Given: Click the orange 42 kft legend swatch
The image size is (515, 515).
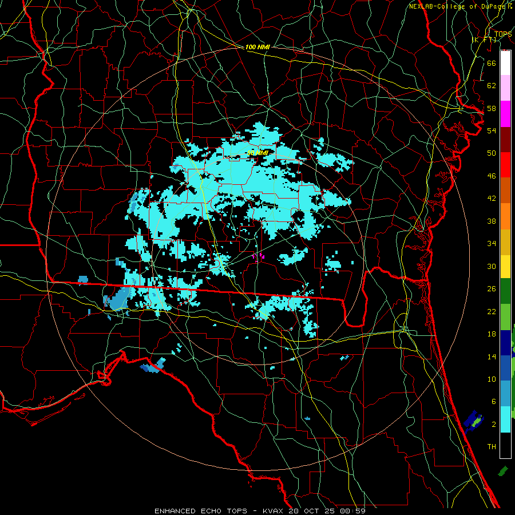Looking at the screenshot, I should (505, 216).
